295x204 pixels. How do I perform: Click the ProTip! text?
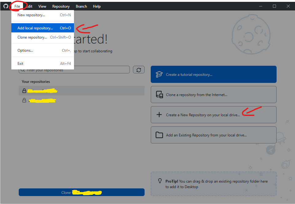(x=172, y=181)
